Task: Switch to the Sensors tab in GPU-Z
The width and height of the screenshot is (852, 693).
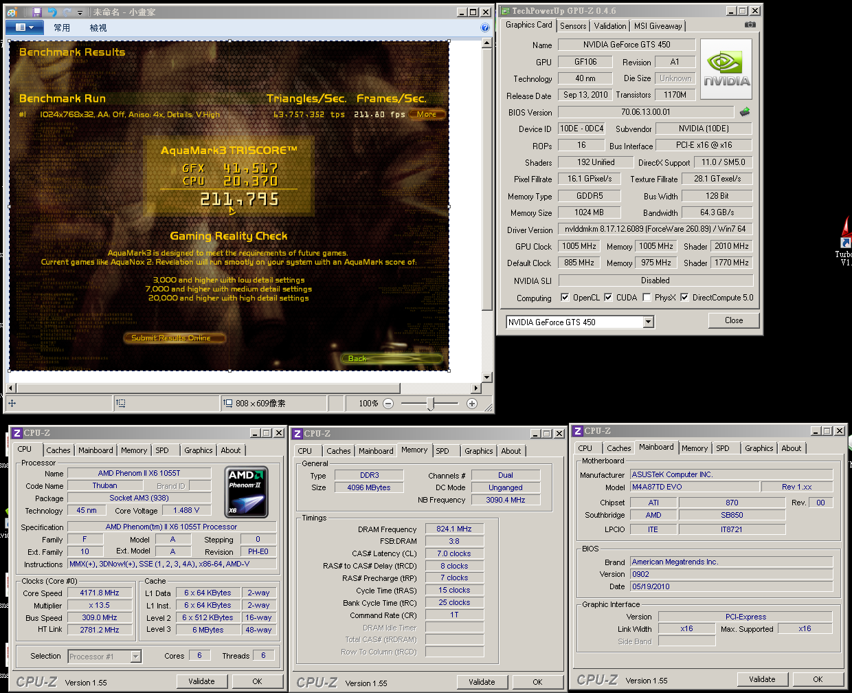Action: tap(573, 26)
